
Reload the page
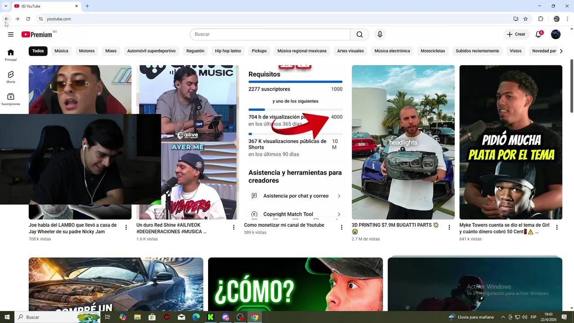pyautogui.click(x=28, y=19)
